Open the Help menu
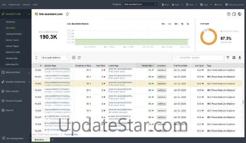 35,4
